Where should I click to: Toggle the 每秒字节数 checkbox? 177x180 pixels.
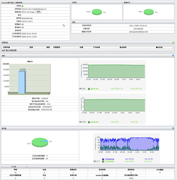click(x=89, y=89)
